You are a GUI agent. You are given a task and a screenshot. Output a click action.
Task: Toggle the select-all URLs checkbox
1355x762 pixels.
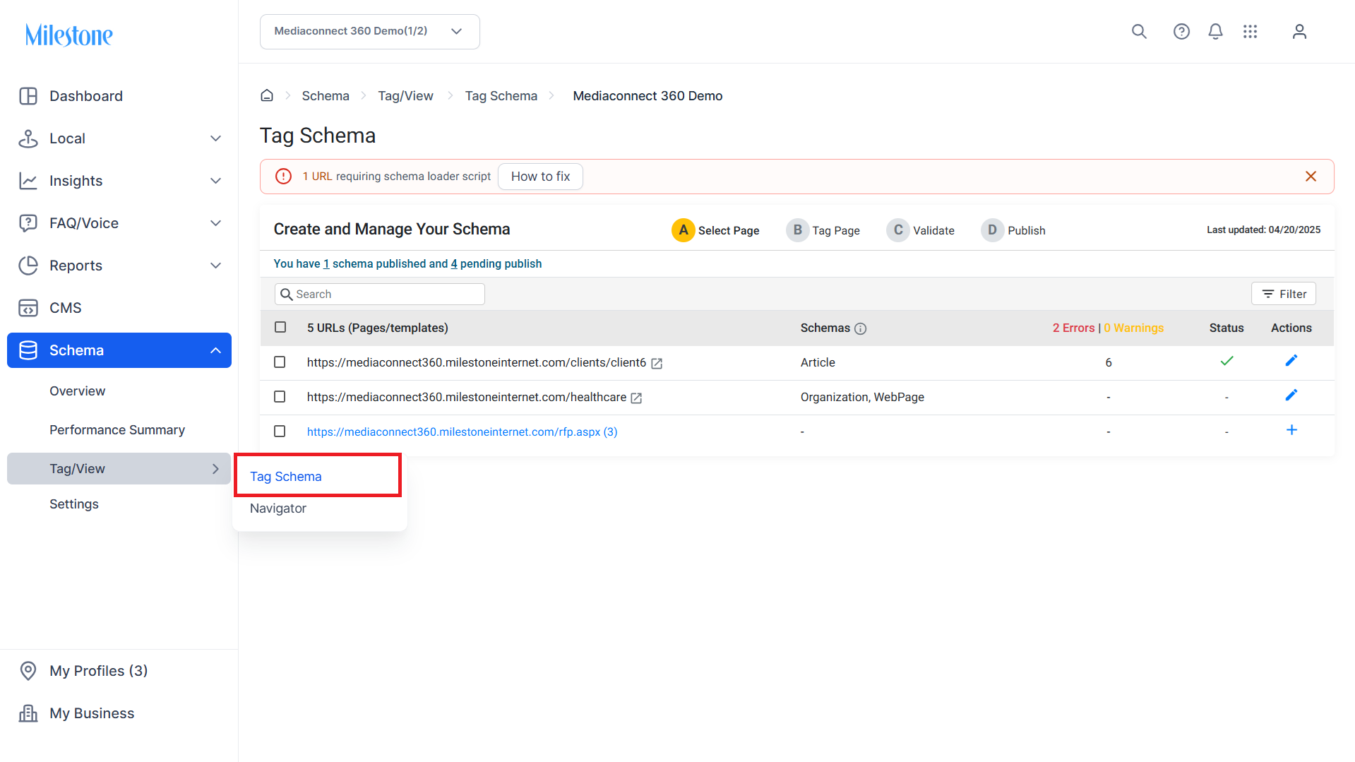click(280, 327)
